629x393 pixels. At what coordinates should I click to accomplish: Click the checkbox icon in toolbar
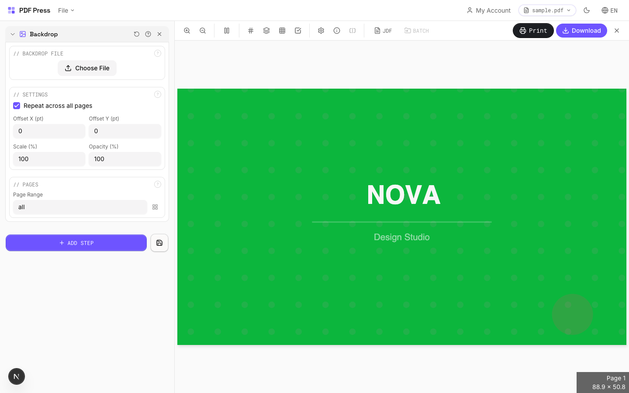pyautogui.click(x=298, y=31)
